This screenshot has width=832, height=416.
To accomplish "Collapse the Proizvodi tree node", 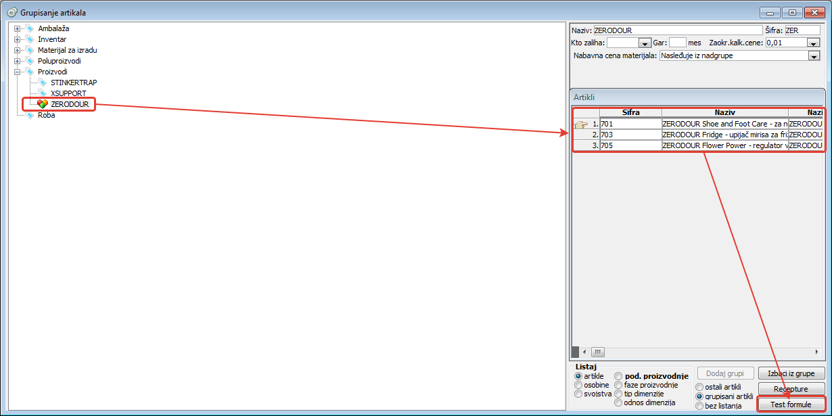I will point(18,72).
